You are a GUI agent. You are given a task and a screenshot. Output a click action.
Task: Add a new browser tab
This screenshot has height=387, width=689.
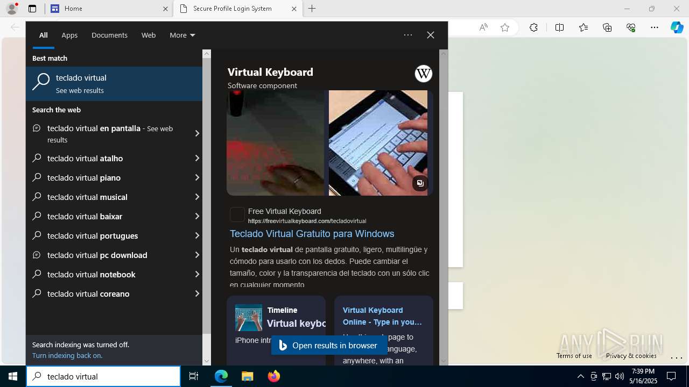click(x=312, y=9)
